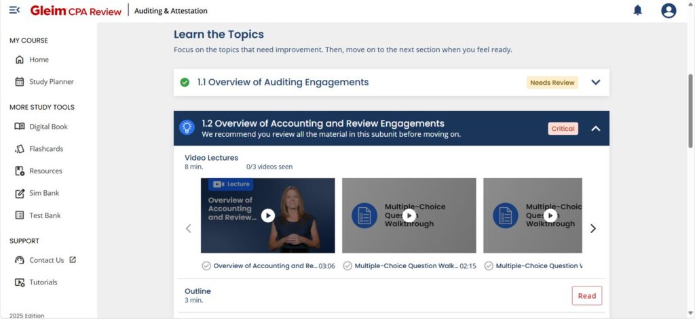This screenshot has height=319, width=695.
Task: Click the Sim Bank pencil icon
Action: (x=20, y=193)
